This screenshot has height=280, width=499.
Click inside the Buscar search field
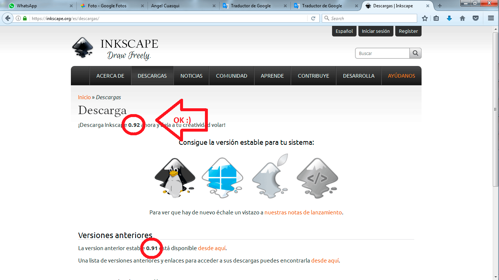tap(382, 53)
